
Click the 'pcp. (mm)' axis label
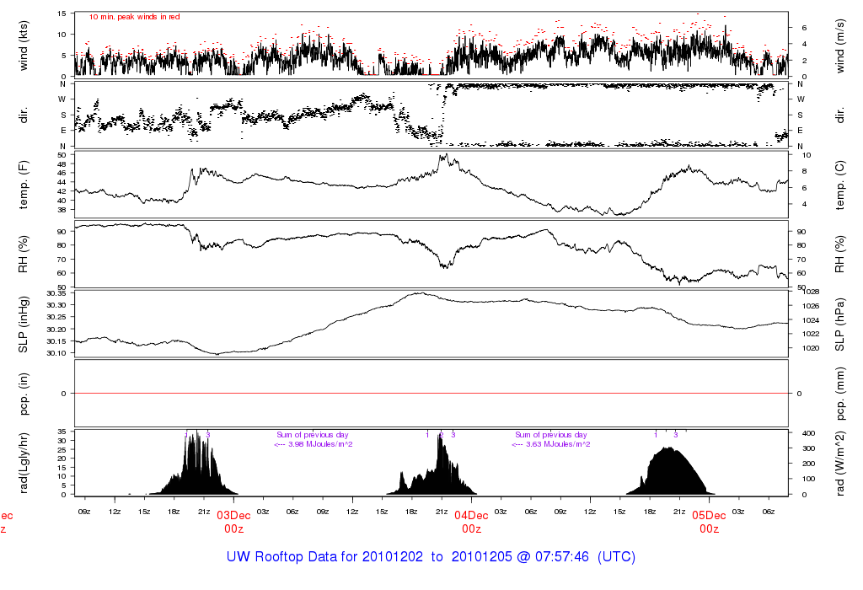point(840,394)
